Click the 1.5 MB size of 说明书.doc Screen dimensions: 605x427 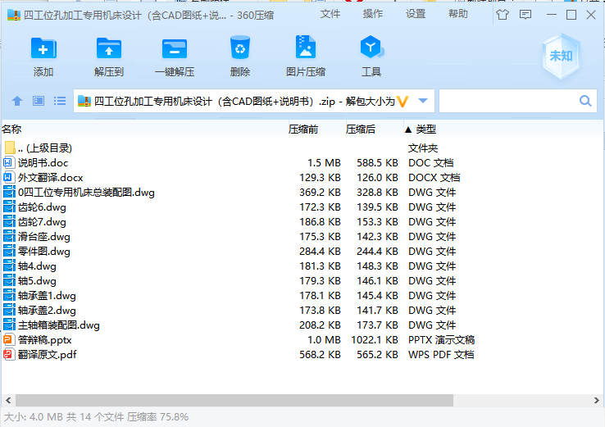324,163
